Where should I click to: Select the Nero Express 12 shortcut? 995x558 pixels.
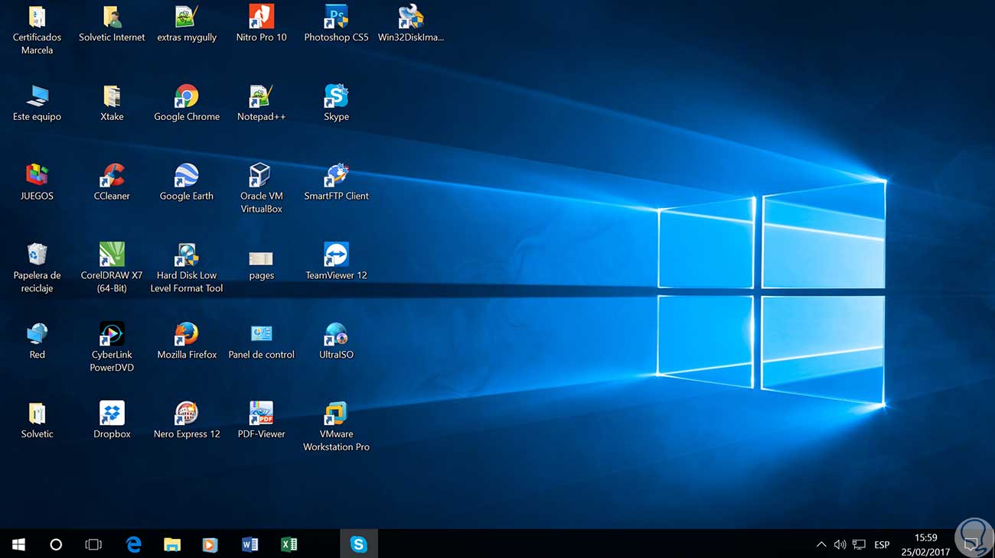(x=187, y=421)
